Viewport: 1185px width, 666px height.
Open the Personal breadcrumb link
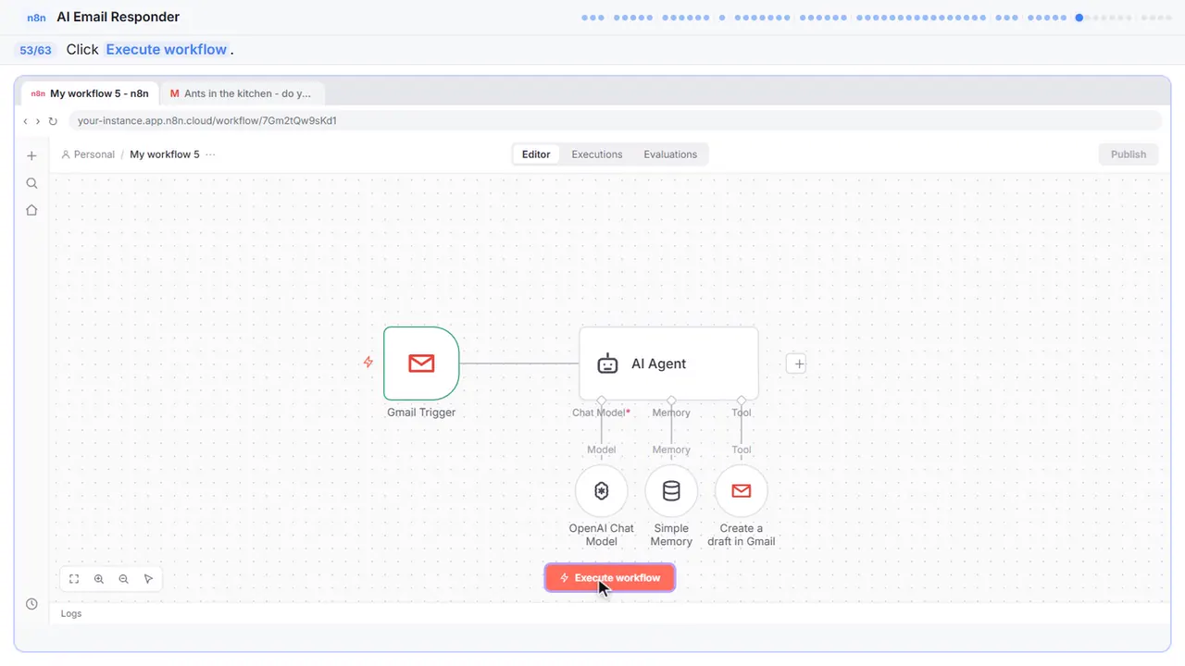(88, 154)
